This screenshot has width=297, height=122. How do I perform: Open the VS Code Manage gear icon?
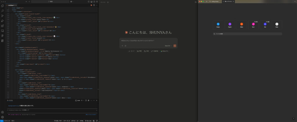click(2, 117)
